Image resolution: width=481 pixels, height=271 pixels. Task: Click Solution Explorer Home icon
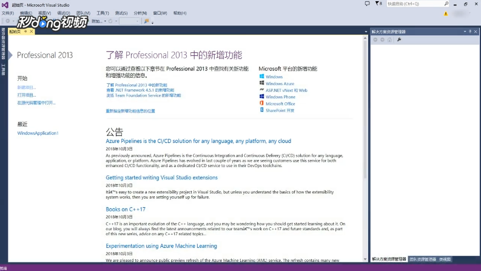point(389,39)
